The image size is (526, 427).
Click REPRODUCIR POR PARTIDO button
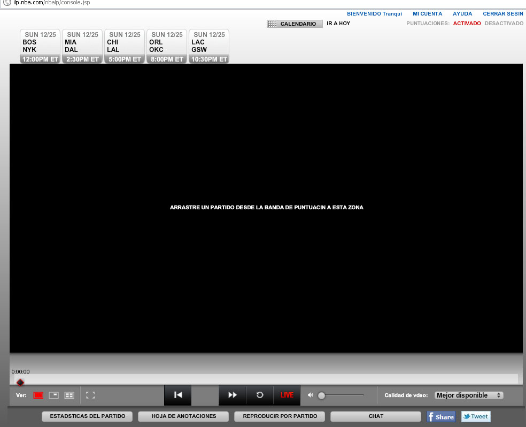(280, 416)
